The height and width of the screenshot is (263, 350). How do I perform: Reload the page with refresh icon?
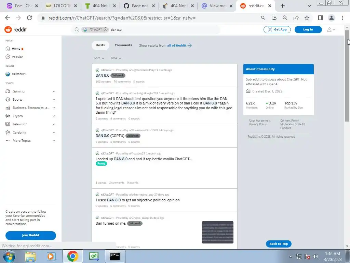point(29,18)
